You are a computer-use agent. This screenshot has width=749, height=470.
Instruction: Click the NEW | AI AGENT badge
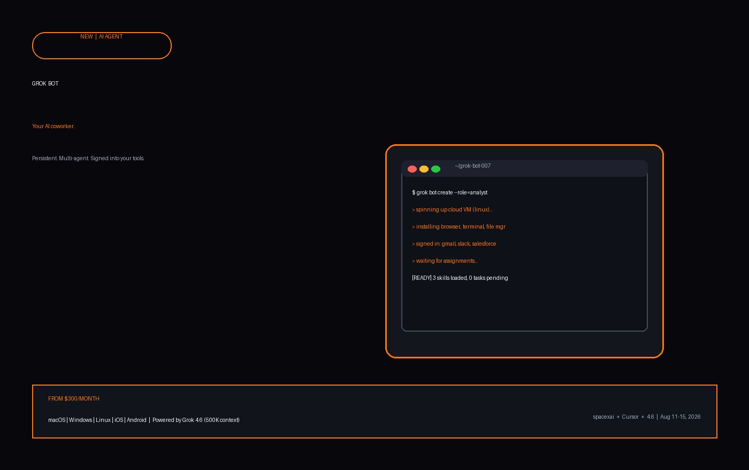(x=102, y=45)
